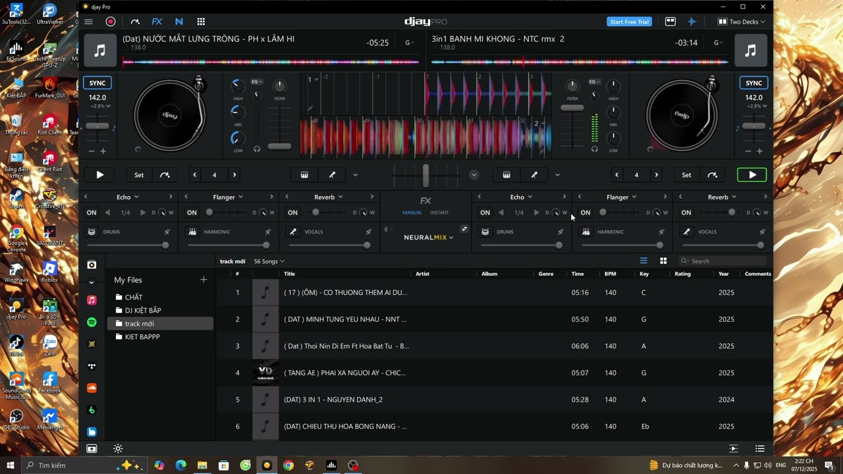The width and height of the screenshot is (843, 474).
Task: Adjust the left deck drums slider
Action: [128, 246]
